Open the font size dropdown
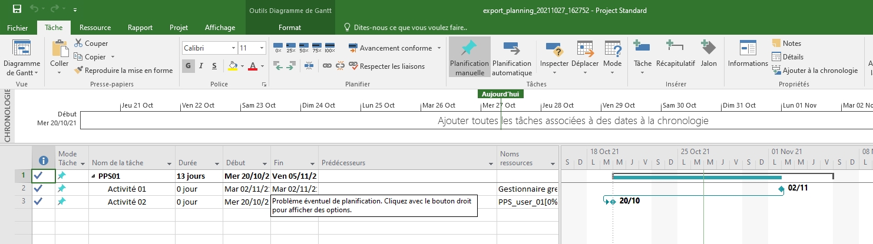This screenshot has height=244, width=873. [262, 48]
